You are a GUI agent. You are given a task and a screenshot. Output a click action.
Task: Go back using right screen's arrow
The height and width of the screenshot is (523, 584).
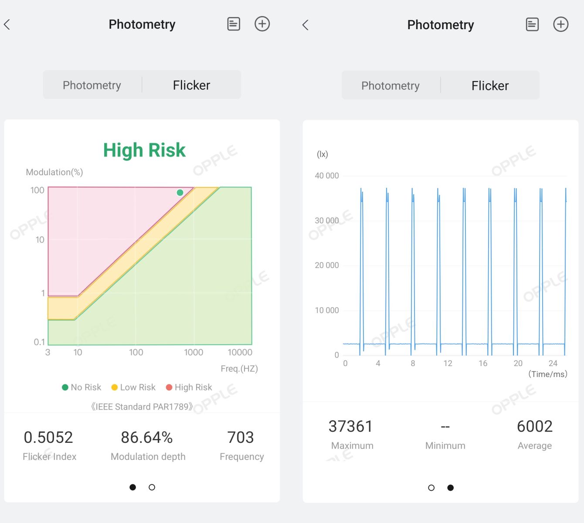[x=306, y=25]
